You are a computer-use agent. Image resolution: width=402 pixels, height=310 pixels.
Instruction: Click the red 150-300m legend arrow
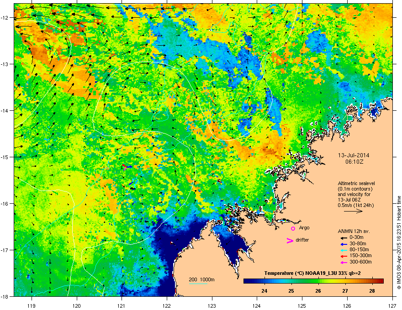(x=344, y=256)
